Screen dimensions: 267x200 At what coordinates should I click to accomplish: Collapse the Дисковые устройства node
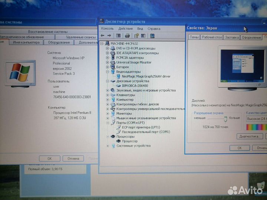108,81
